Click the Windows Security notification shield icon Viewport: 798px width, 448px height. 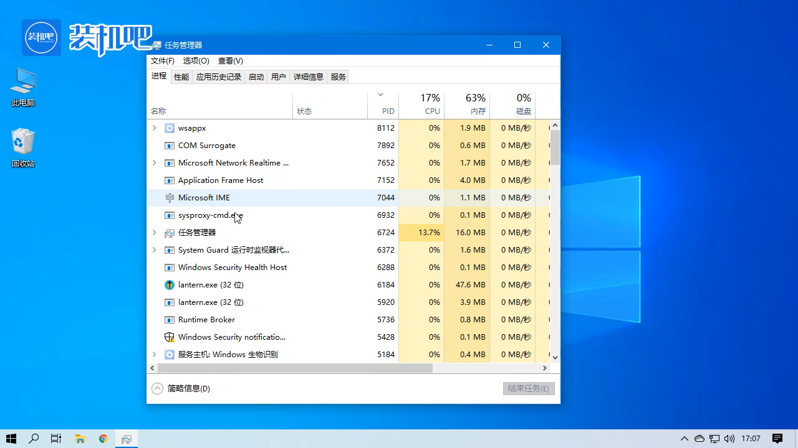click(x=169, y=337)
